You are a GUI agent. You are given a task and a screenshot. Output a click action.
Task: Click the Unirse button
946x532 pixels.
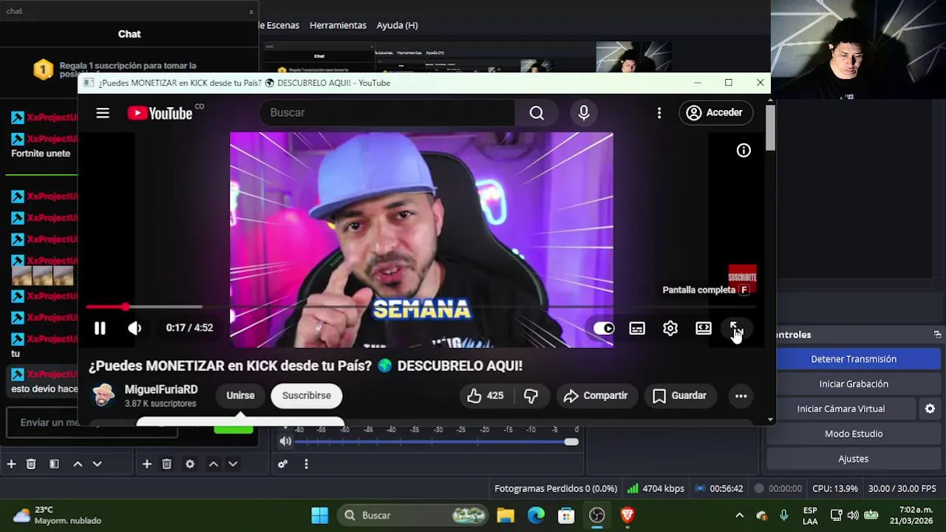[240, 395]
